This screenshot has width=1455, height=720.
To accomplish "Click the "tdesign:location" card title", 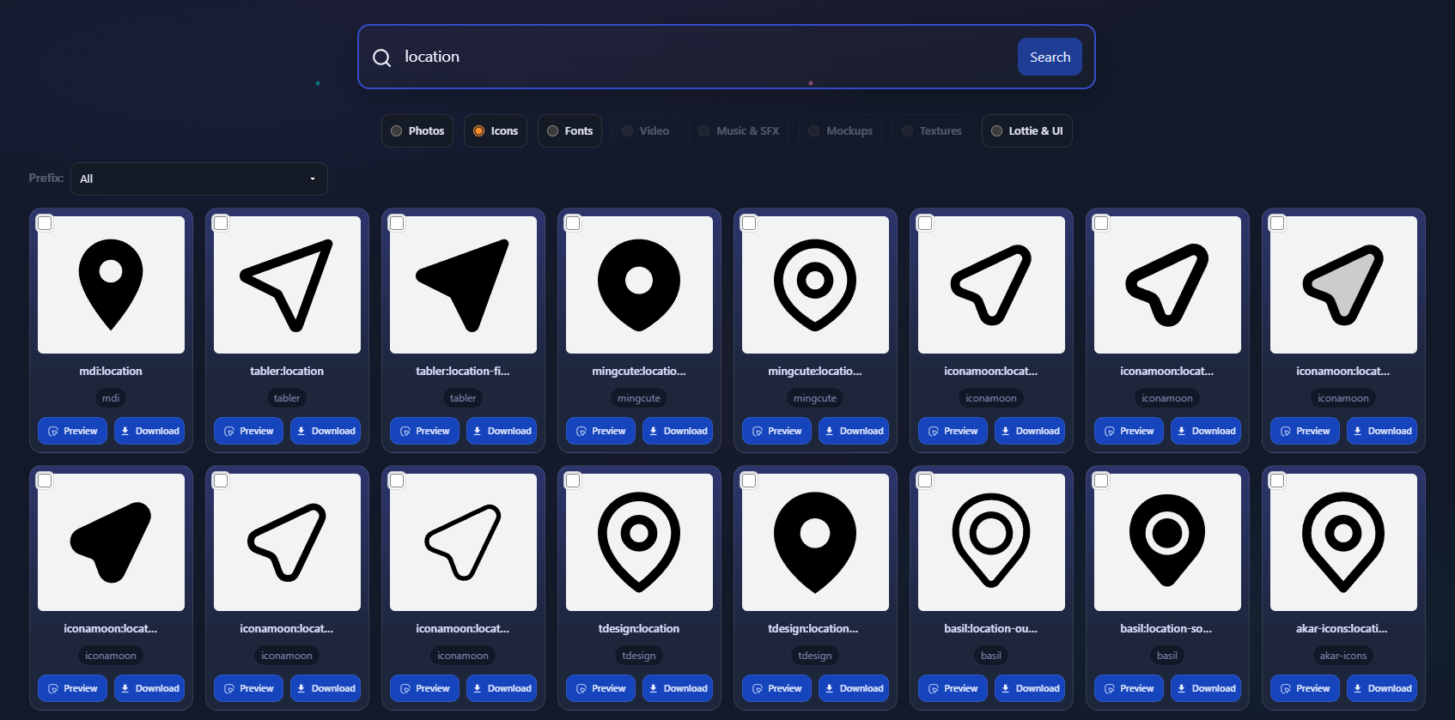I will (639, 629).
